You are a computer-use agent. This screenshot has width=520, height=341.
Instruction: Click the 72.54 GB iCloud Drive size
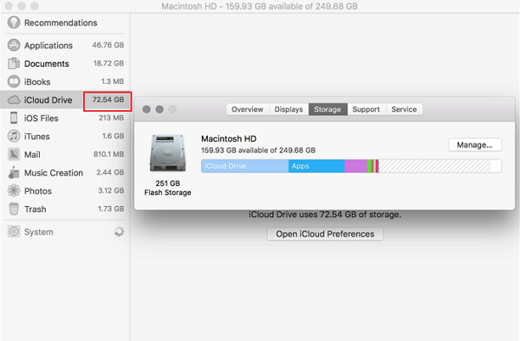tap(107, 100)
